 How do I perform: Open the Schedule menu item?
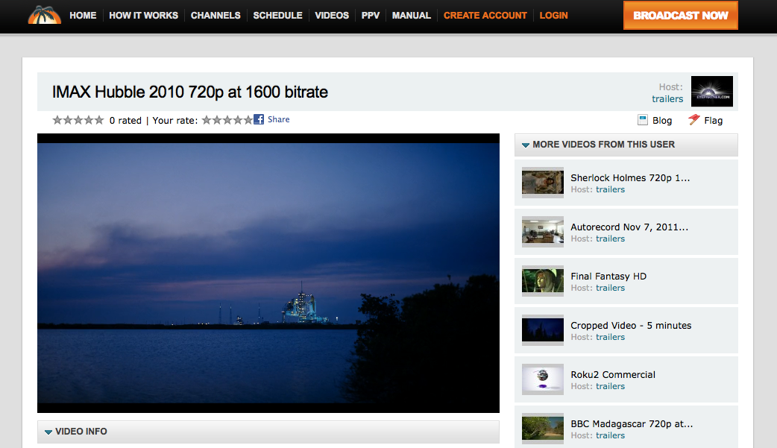point(277,16)
